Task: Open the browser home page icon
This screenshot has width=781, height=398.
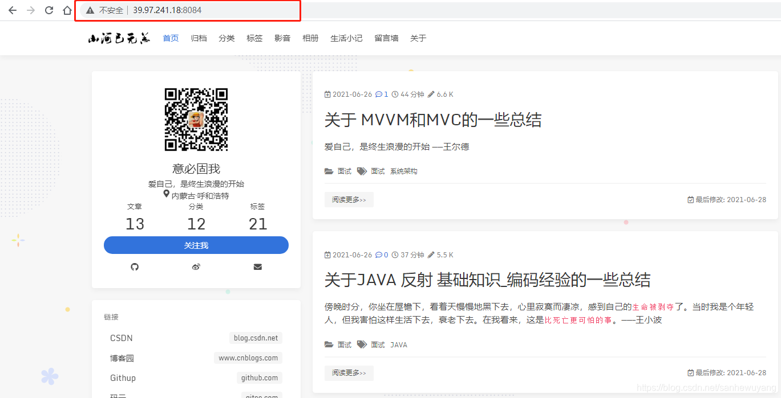Action: (x=67, y=10)
